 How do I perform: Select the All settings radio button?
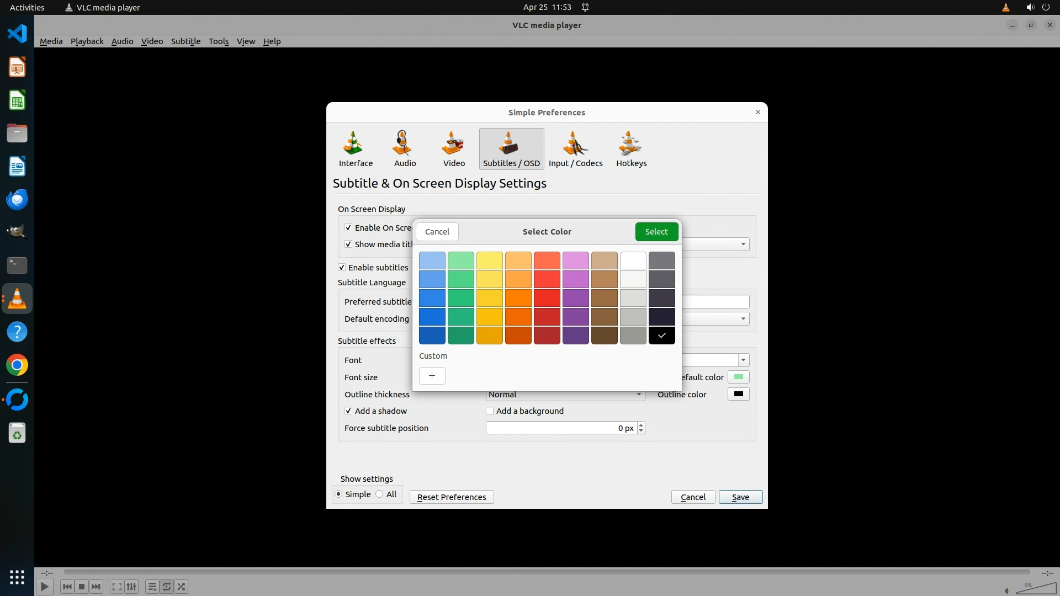click(x=380, y=494)
